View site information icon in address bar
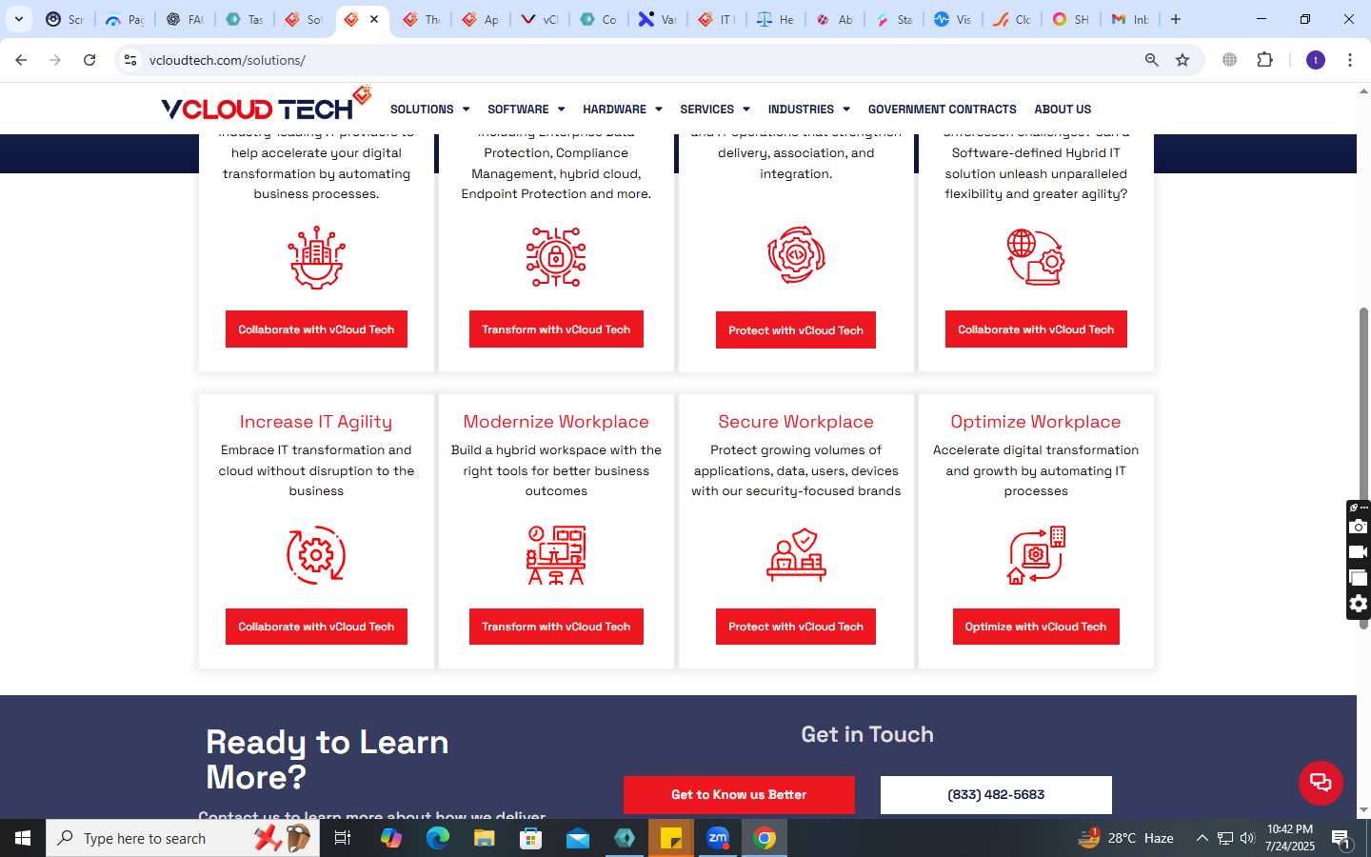The width and height of the screenshot is (1371, 857). click(130, 60)
